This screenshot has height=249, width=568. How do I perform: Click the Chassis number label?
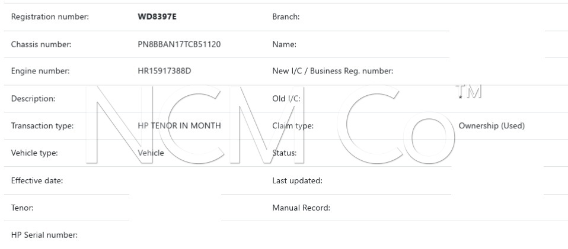[42, 44]
